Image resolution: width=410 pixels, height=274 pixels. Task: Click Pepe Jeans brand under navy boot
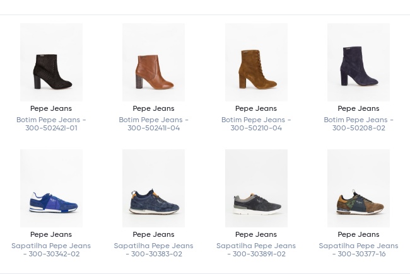pyautogui.click(x=358, y=108)
